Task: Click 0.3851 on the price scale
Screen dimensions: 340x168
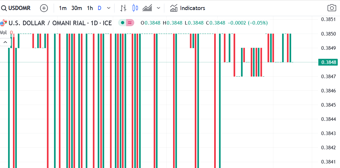Action: pyautogui.click(x=329, y=19)
